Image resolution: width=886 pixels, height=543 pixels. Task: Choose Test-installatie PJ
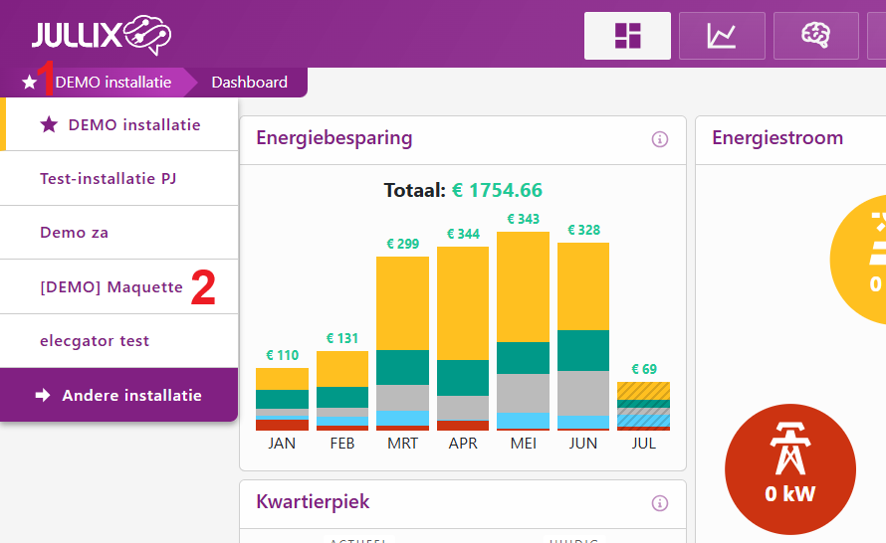pos(109,179)
